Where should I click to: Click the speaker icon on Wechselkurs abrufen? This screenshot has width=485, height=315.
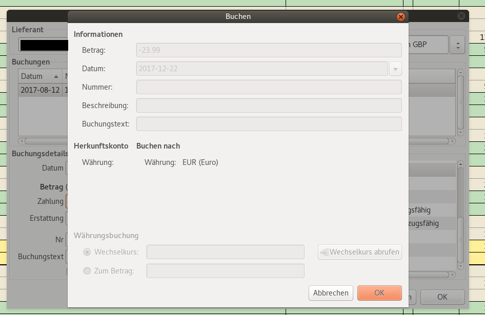(324, 252)
